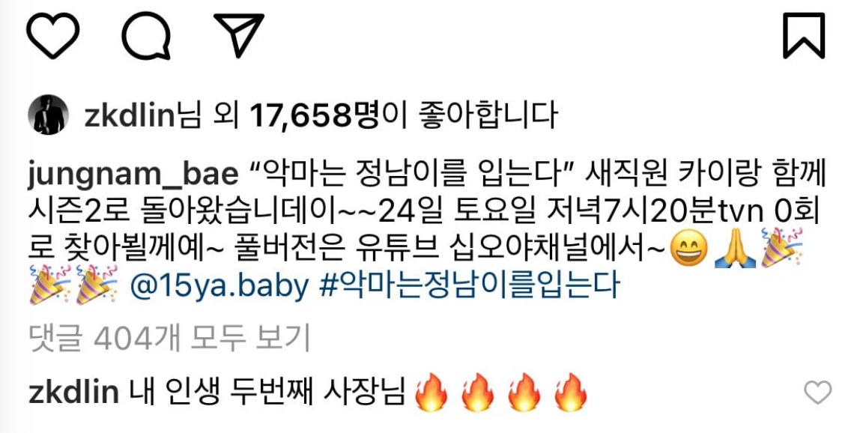Open zkdlin username in likes line
The width and height of the screenshot is (863, 433).
point(130,115)
